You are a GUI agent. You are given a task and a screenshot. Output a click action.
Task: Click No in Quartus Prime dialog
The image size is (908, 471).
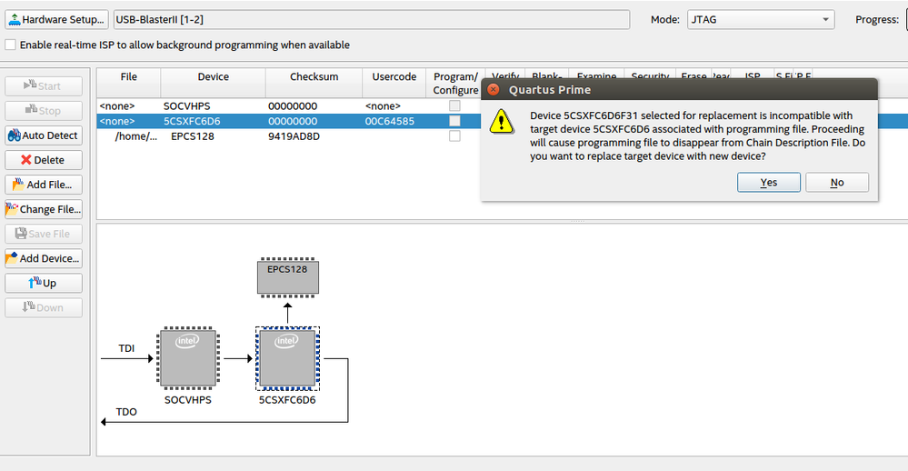(x=837, y=183)
